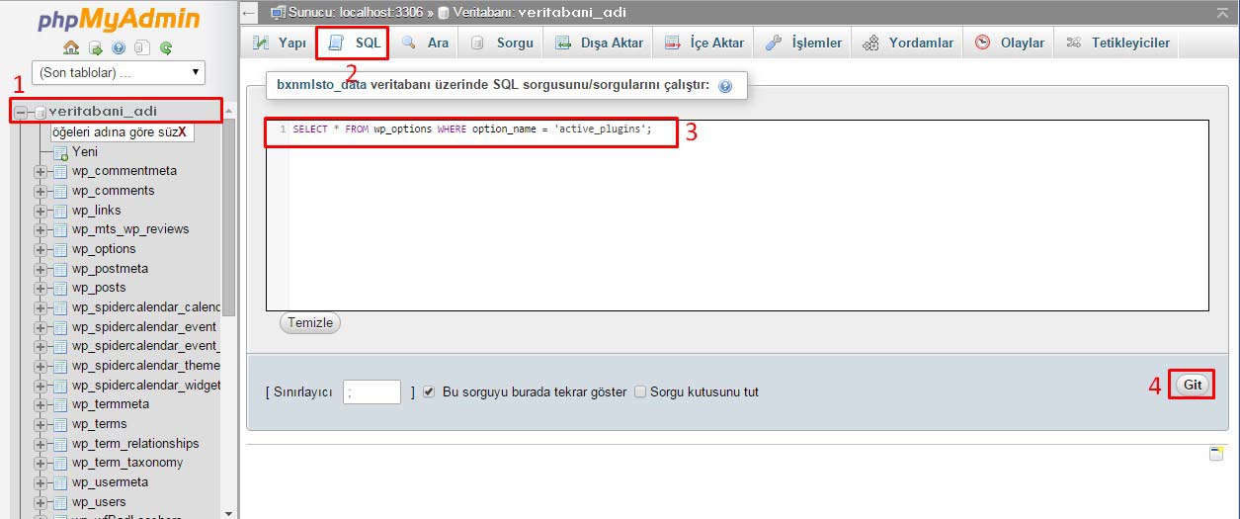Click the table icon next to wp_usermeta
This screenshot has width=1240, height=519.
tap(60, 482)
